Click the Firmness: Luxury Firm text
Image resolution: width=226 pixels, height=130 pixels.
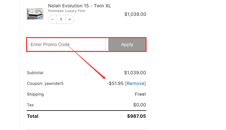click(66, 11)
